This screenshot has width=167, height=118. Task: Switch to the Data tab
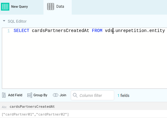tap(57, 7)
